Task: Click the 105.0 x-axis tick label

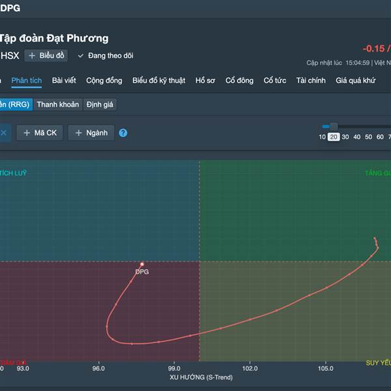Action: [x=326, y=368]
